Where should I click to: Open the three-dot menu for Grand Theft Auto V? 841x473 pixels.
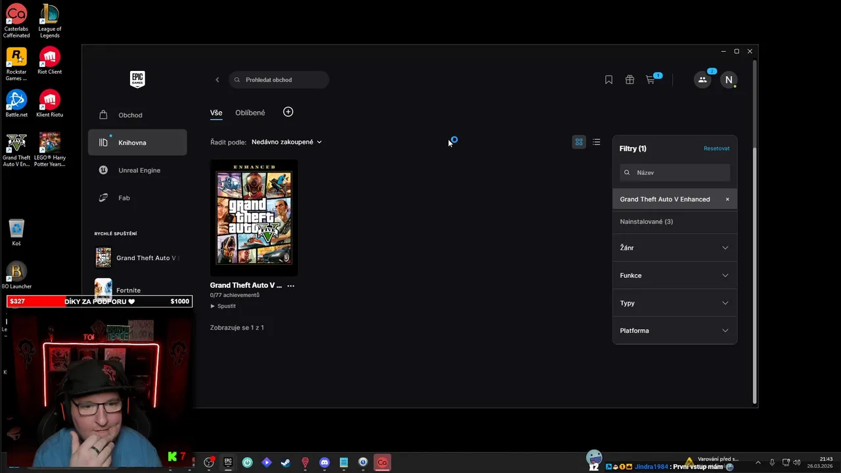pyautogui.click(x=290, y=285)
